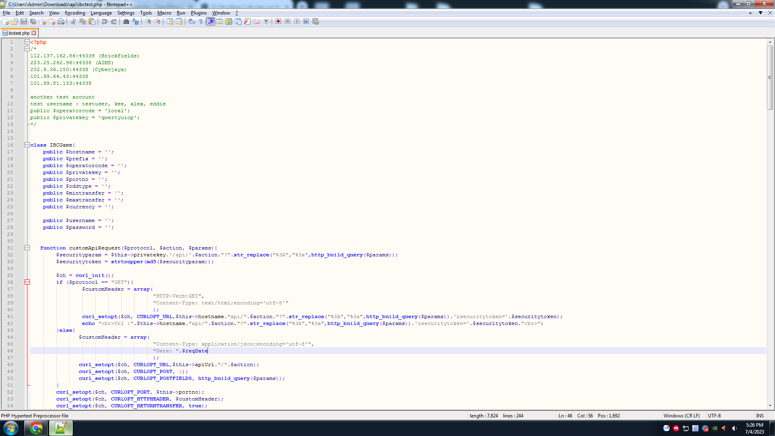Copy selection via toolbar icon
Screen dimensions: 775x436
pos(83,21)
